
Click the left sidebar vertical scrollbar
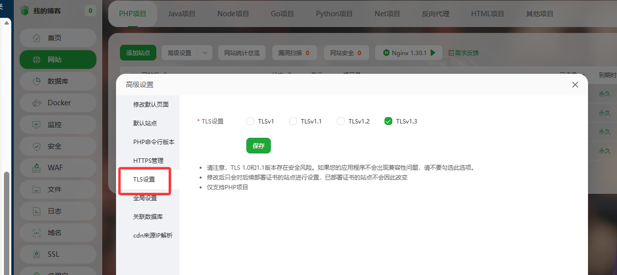tap(6, 223)
